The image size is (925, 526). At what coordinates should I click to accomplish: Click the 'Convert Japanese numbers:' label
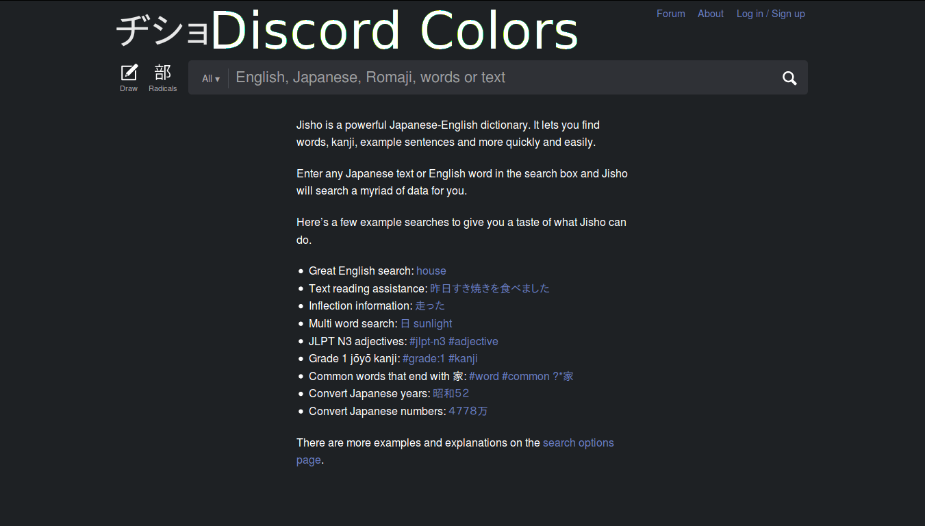click(377, 412)
